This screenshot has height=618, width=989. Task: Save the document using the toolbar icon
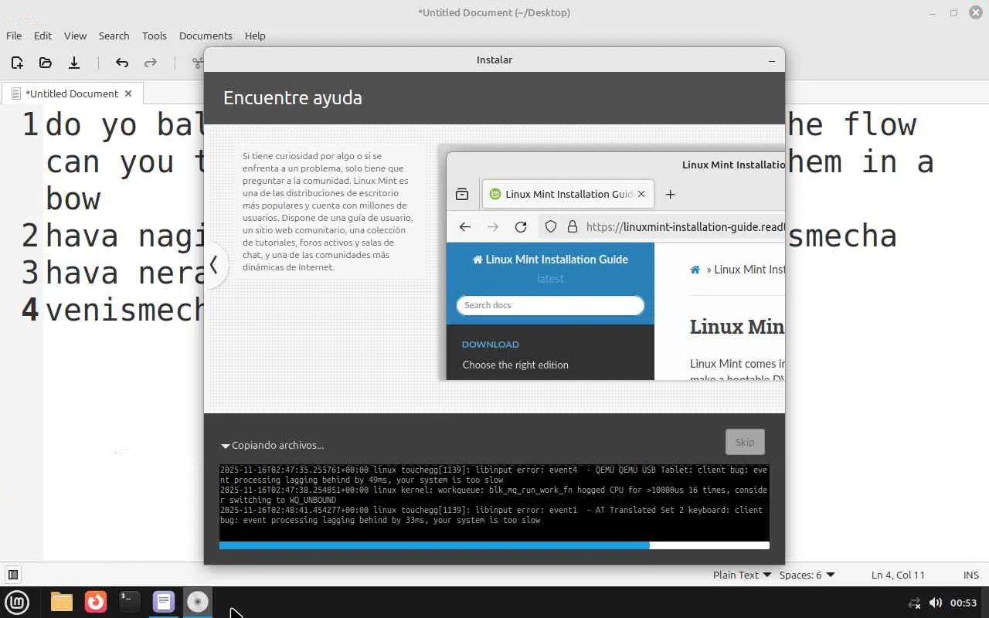click(x=74, y=63)
